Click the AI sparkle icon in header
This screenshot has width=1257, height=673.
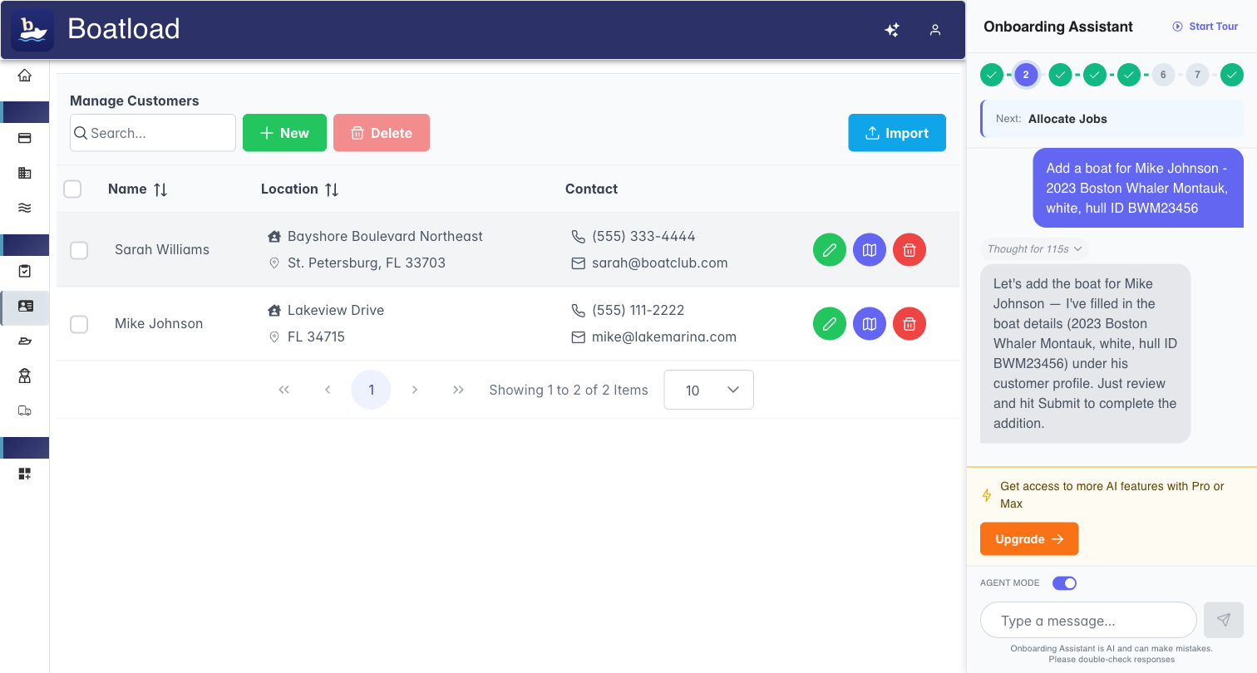pos(892,30)
